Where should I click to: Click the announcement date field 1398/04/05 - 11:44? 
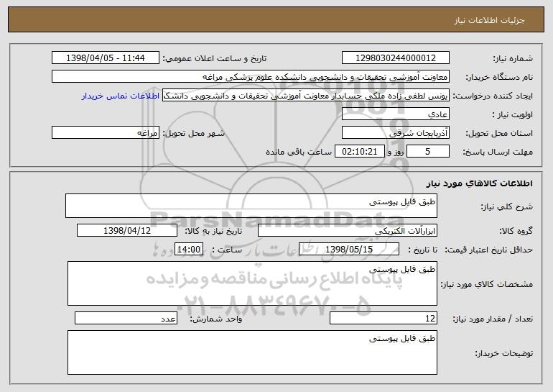[x=106, y=58]
